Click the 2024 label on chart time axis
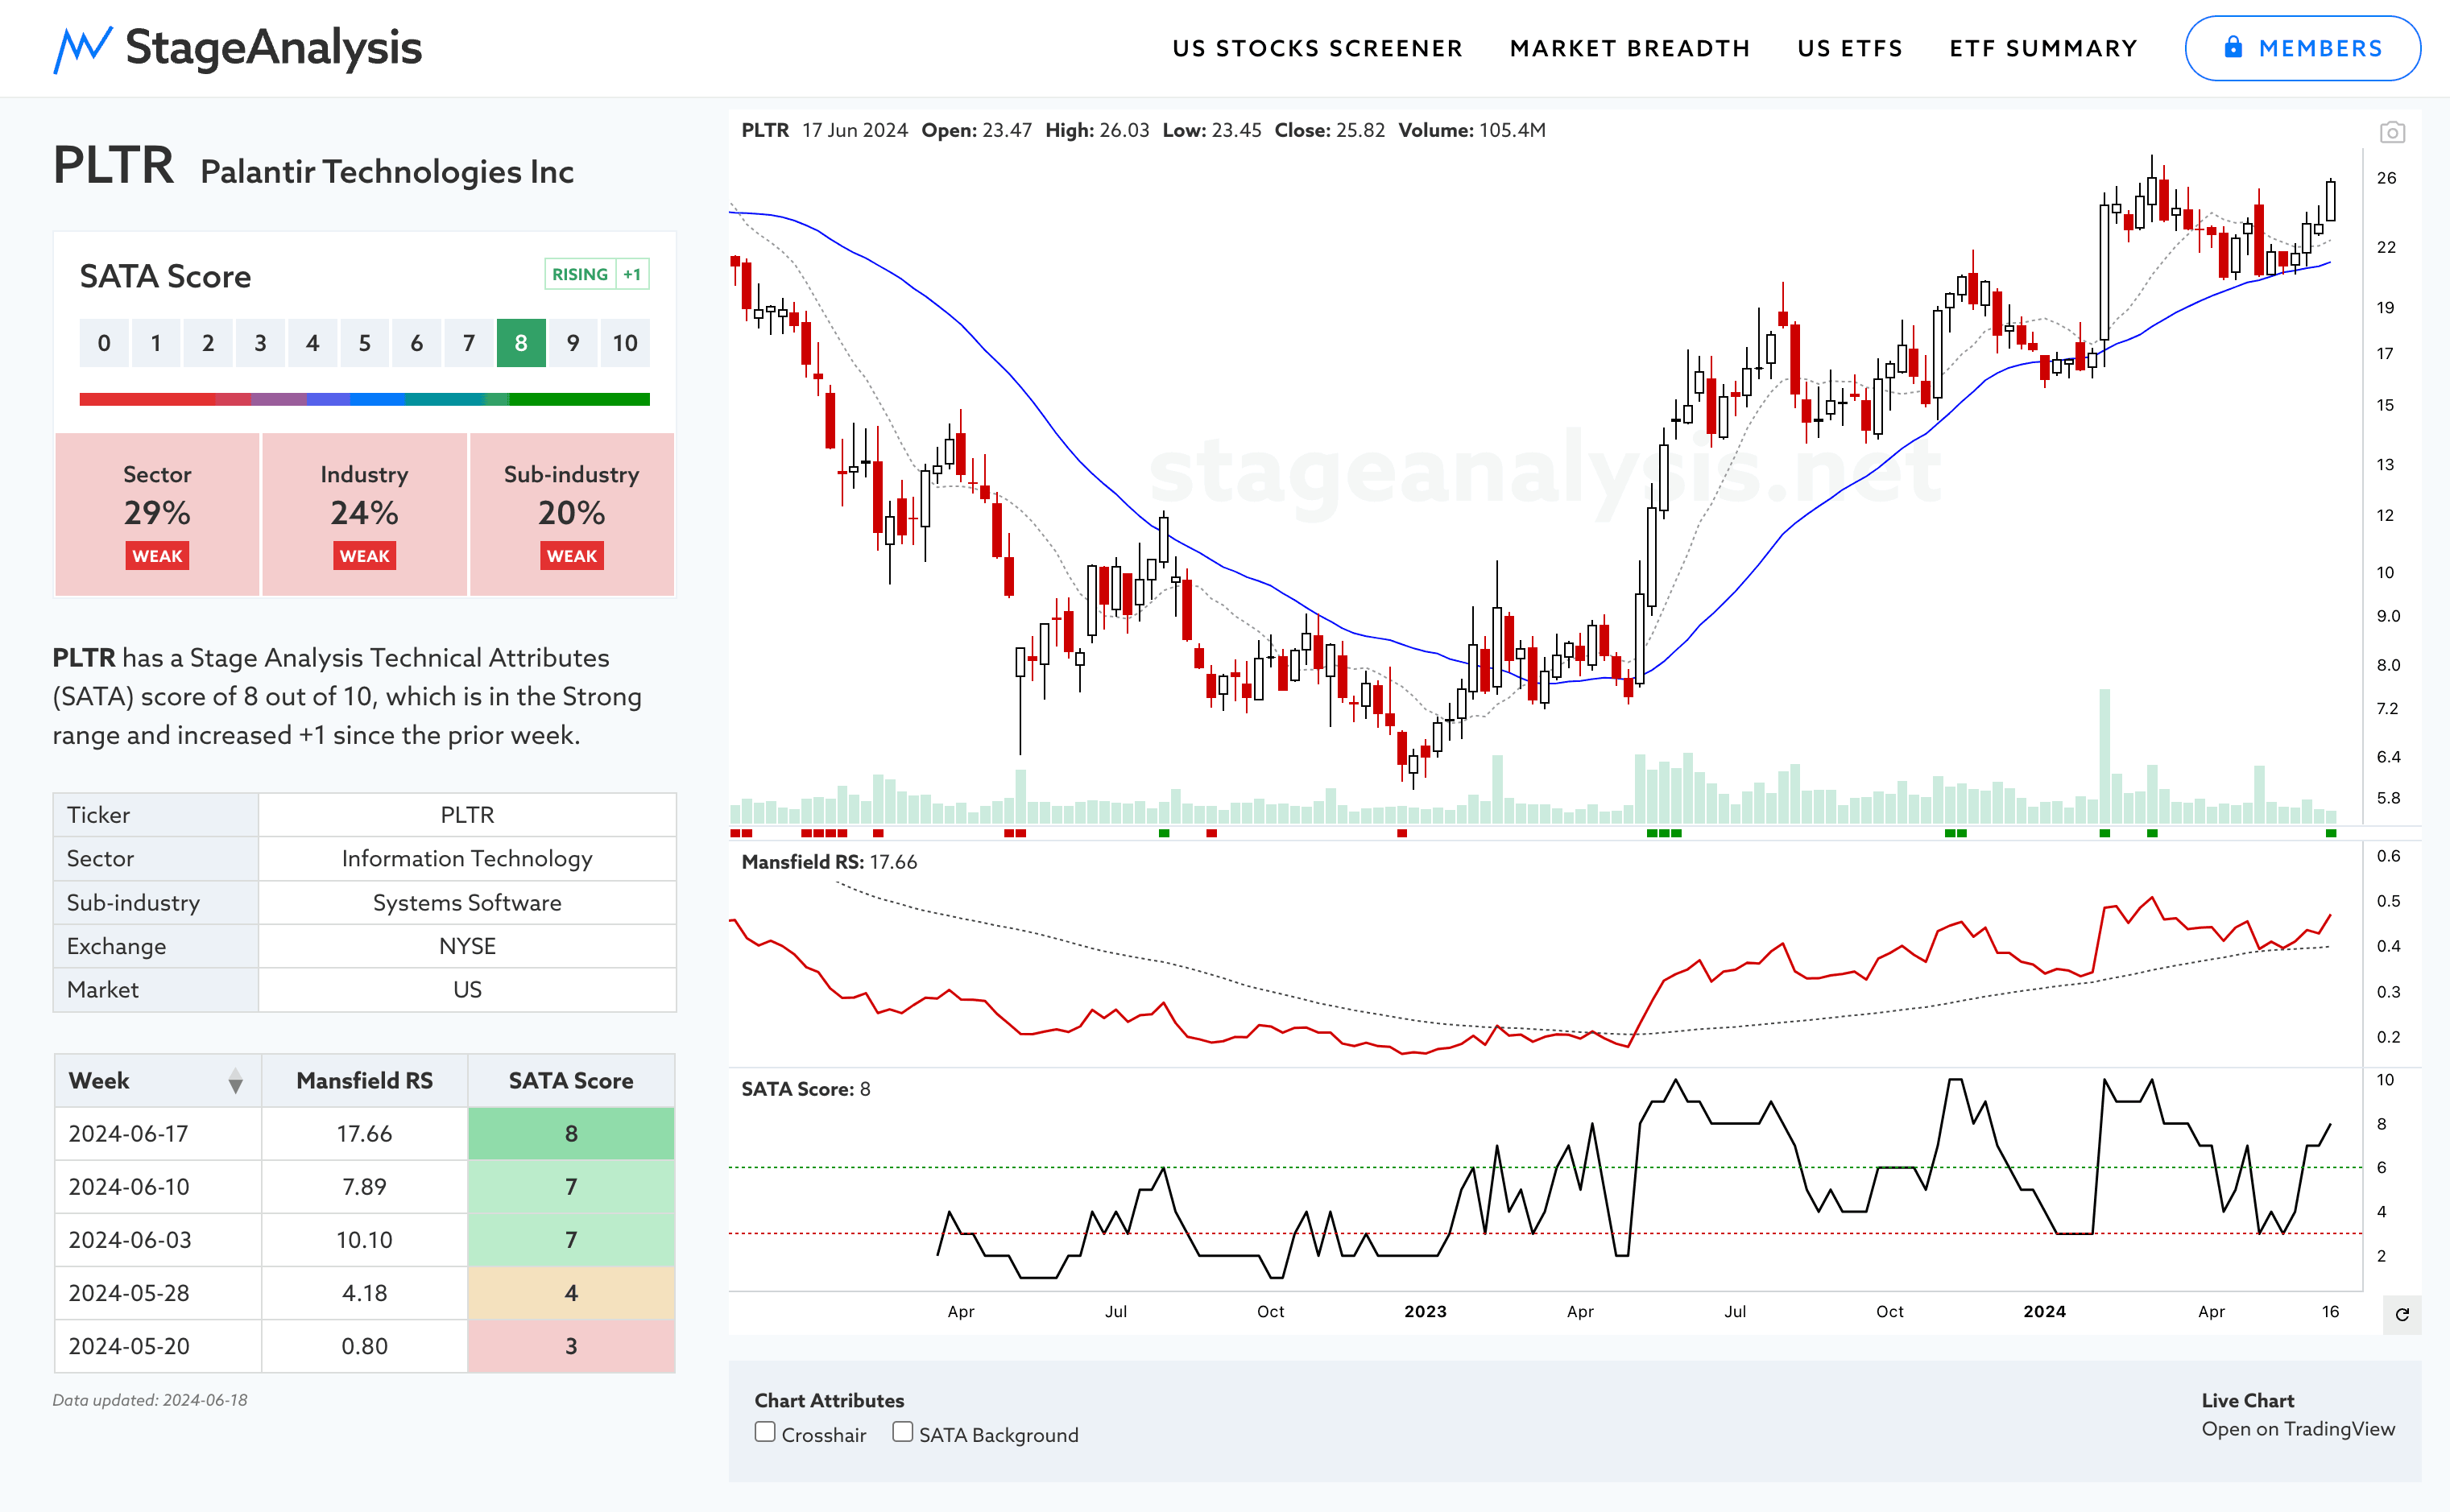This screenshot has height=1512, width=2450. pyautogui.click(x=2044, y=1312)
